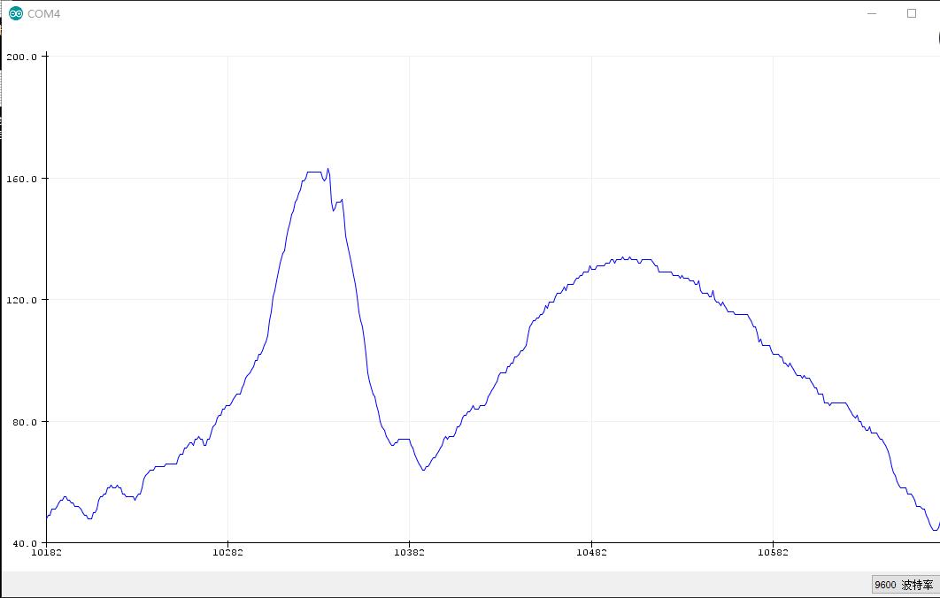Click the 120.0 y-axis label
This screenshot has width=940, height=598.
click(21, 300)
